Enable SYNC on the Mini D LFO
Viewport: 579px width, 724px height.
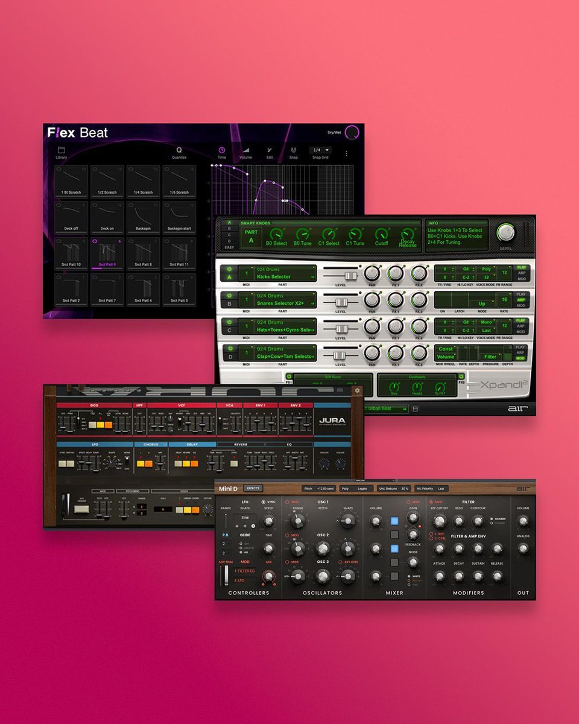[x=264, y=501]
